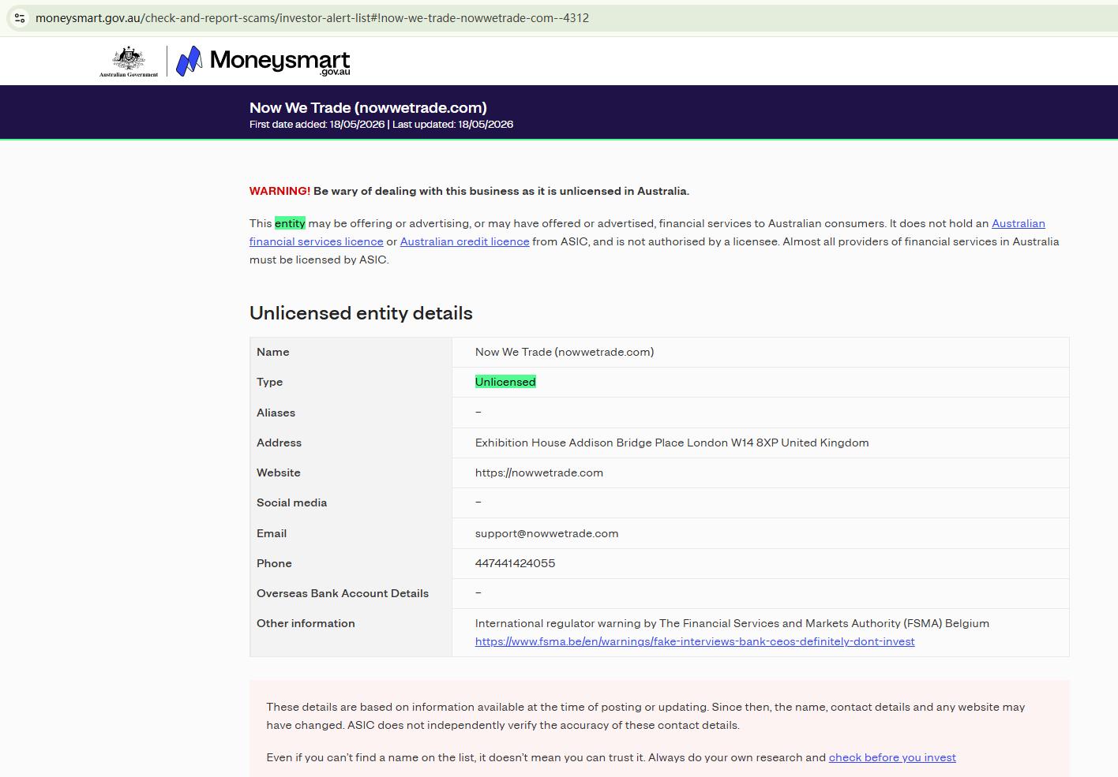Click the Name row value in table

tap(565, 352)
